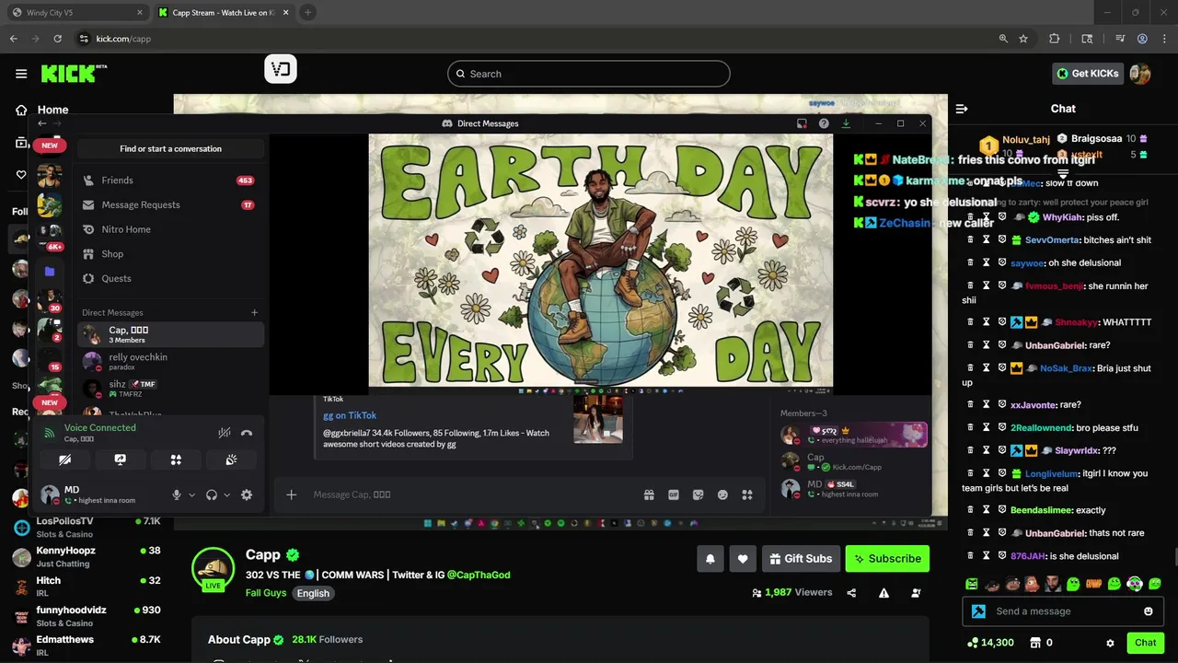Open Discord Friends list
The height and width of the screenshot is (663, 1178).
170,180
